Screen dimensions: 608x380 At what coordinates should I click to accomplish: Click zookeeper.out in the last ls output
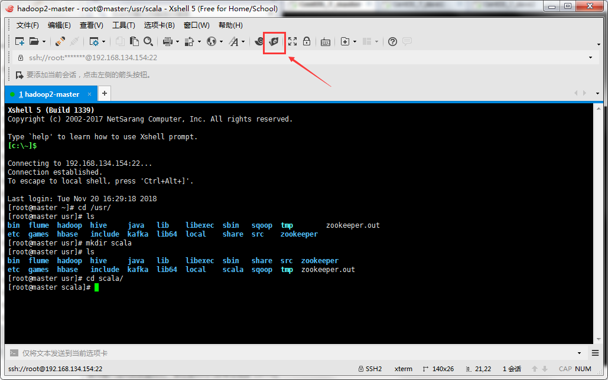coord(328,270)
